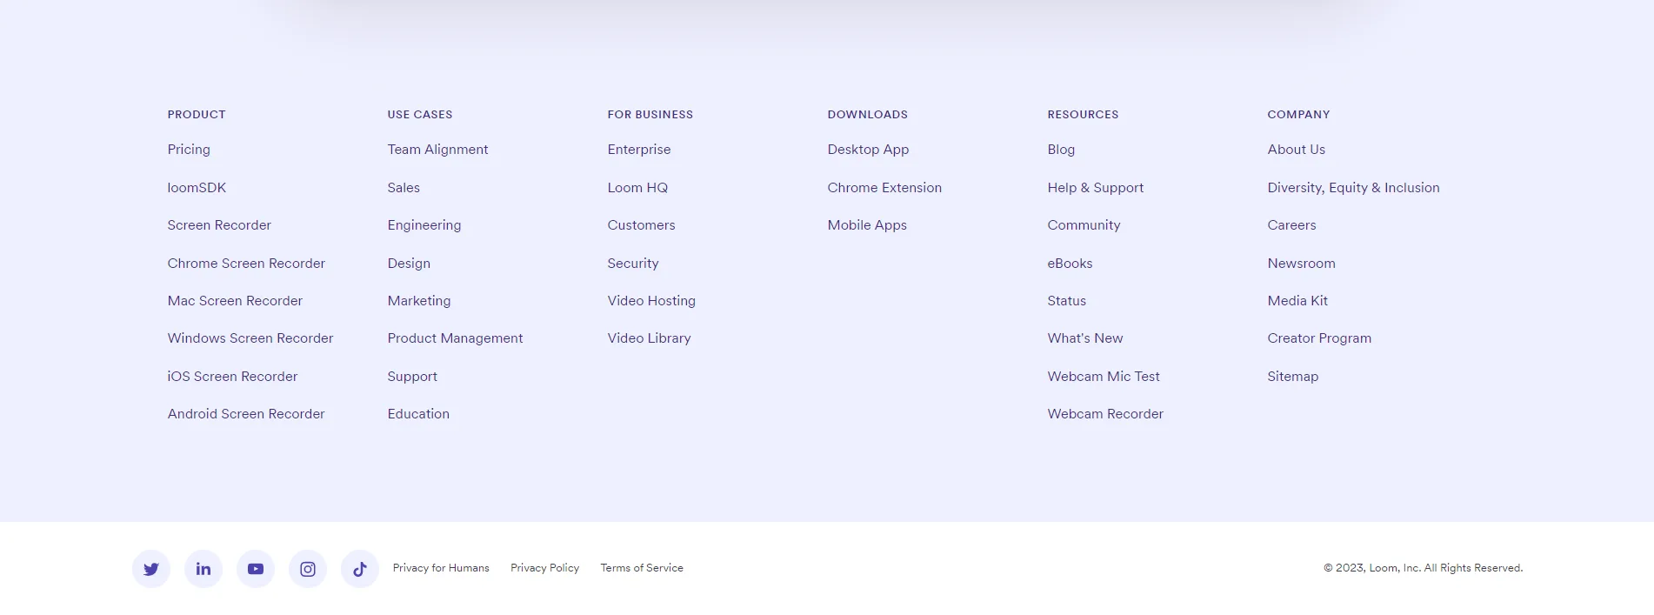Get the Chrome Extension link
The height and width of the screenshot is (615, 1654).
[x=884, y=188]
